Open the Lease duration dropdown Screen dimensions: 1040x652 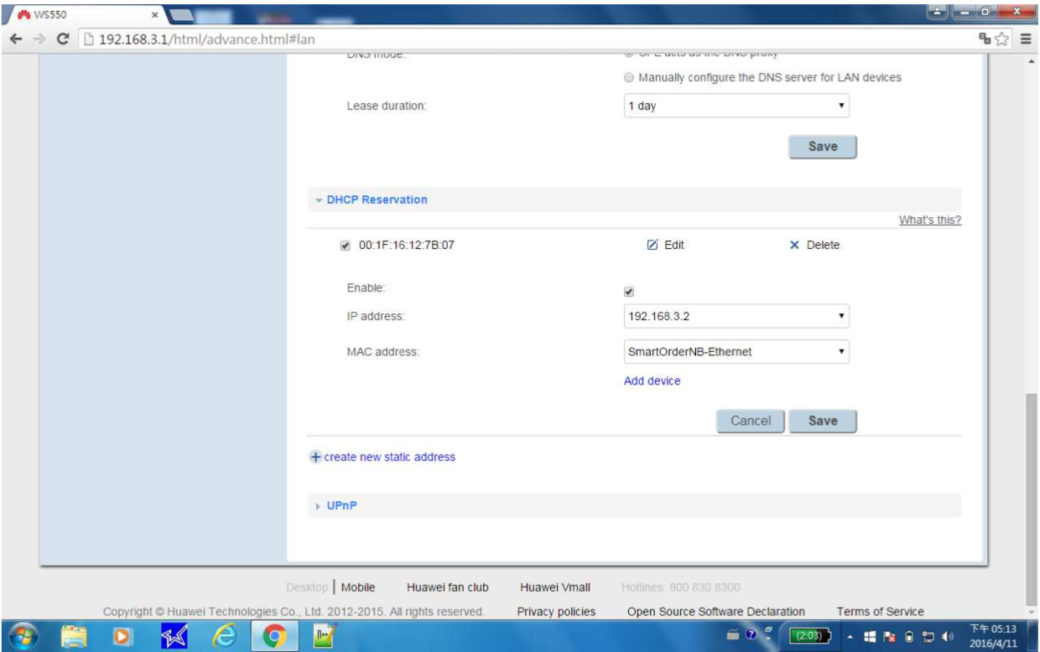coord(736,107)
